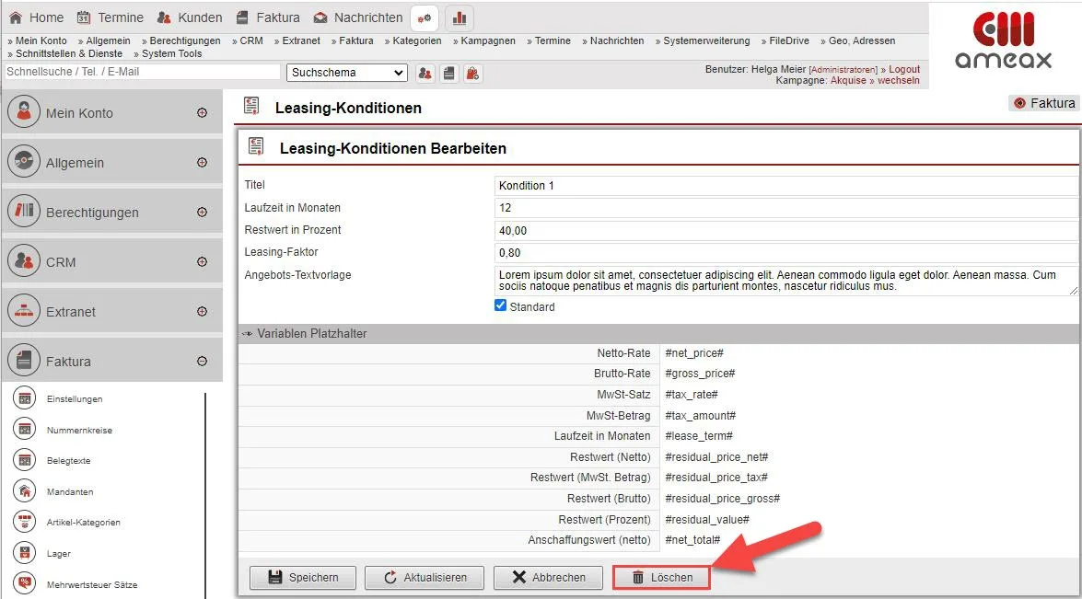Expand the CRM sidebar section
The height and width of the screenshot is (599, 1082).
tap(202, 262)
